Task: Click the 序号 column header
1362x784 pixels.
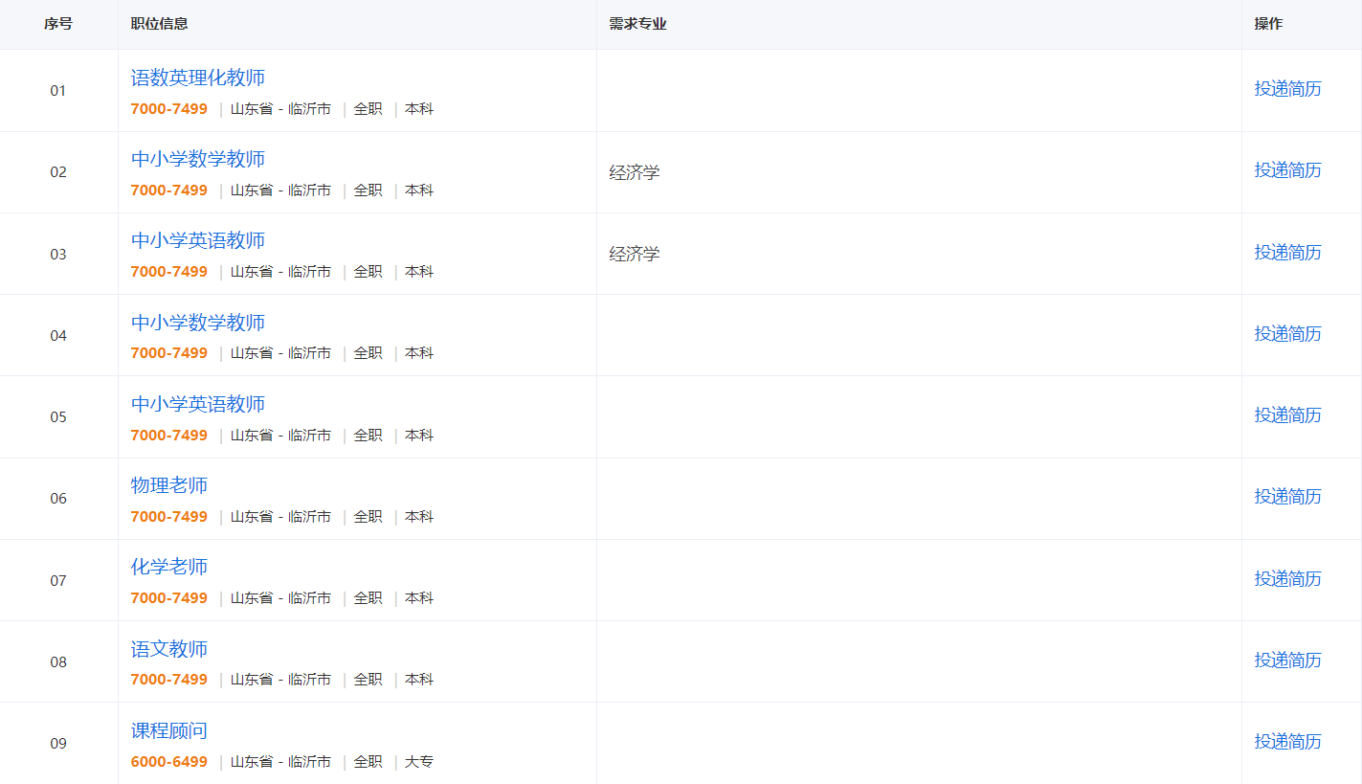Action: (x=58, y=24)
